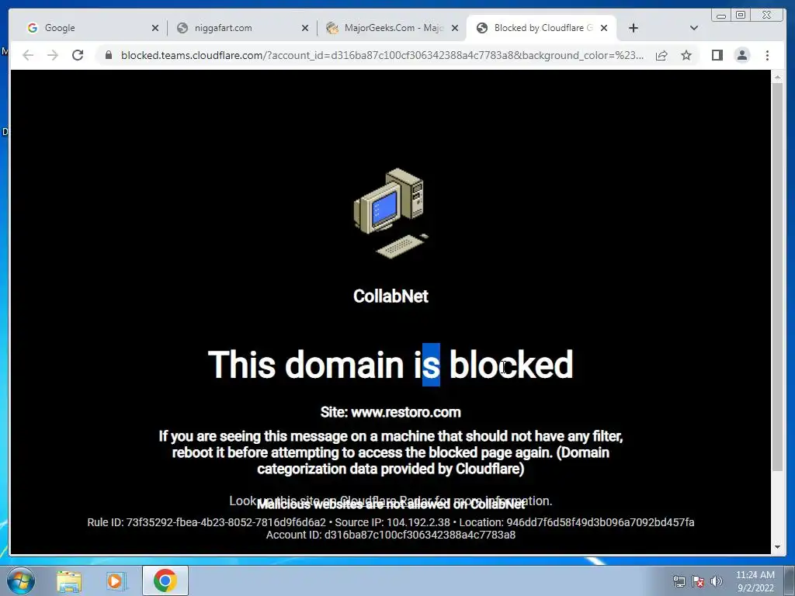Open the Windows Start menu
The width and height of the screenshot is (795, 596).
[x=20, y=580]
